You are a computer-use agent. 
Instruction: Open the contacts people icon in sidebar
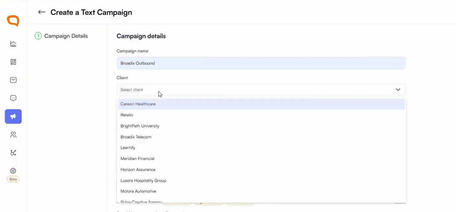click(13, 134)
